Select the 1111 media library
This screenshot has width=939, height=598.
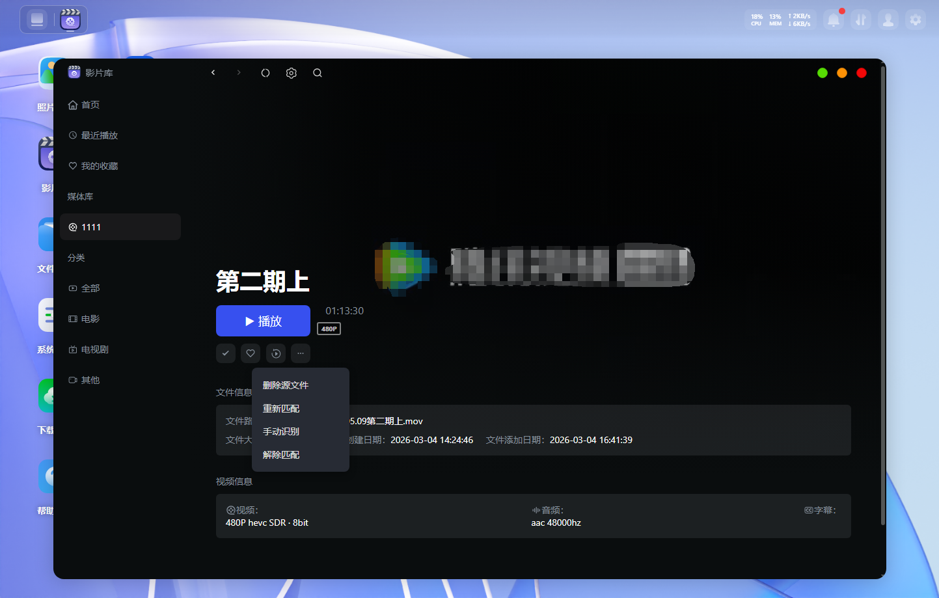point(120,227)
